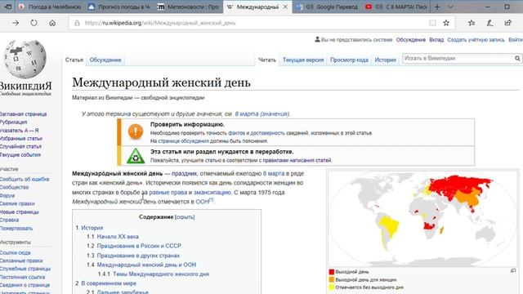The width and height of the screenshot is (523, 294).
Task: Open Заглавная страница sidebar link
Action: 23,114
